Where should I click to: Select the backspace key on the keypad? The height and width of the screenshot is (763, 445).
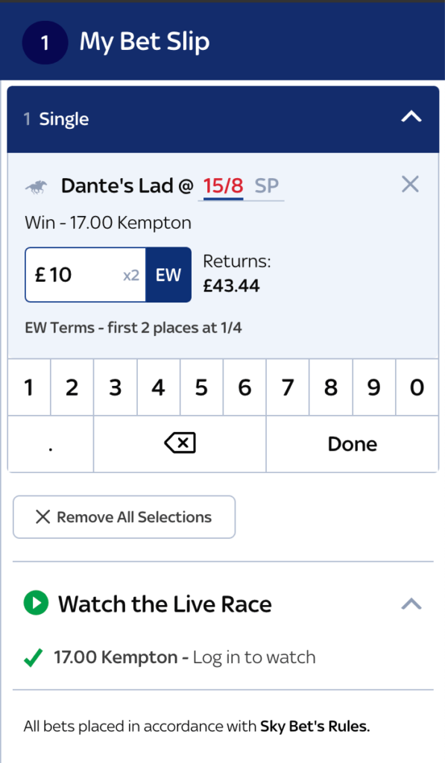(179, 443)
